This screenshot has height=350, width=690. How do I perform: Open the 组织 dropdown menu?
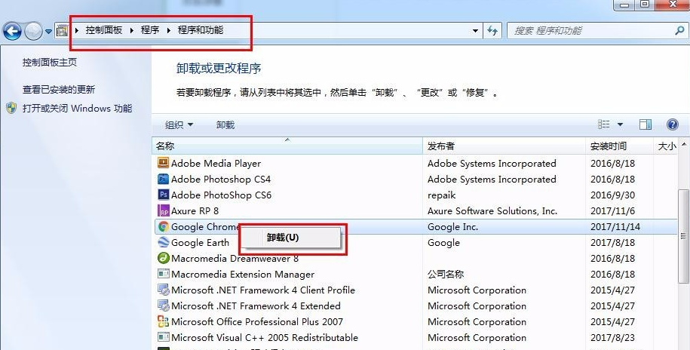pyautogui.click(x=179, y=124)
